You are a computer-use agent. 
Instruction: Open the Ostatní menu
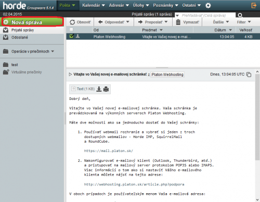pos(191,5)
